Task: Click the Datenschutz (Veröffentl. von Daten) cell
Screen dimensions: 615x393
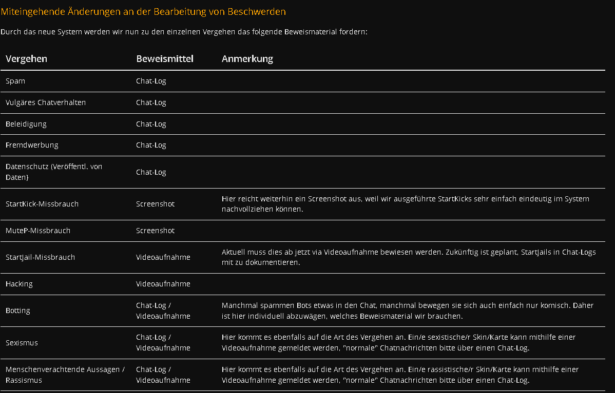Action: (54, 172)
